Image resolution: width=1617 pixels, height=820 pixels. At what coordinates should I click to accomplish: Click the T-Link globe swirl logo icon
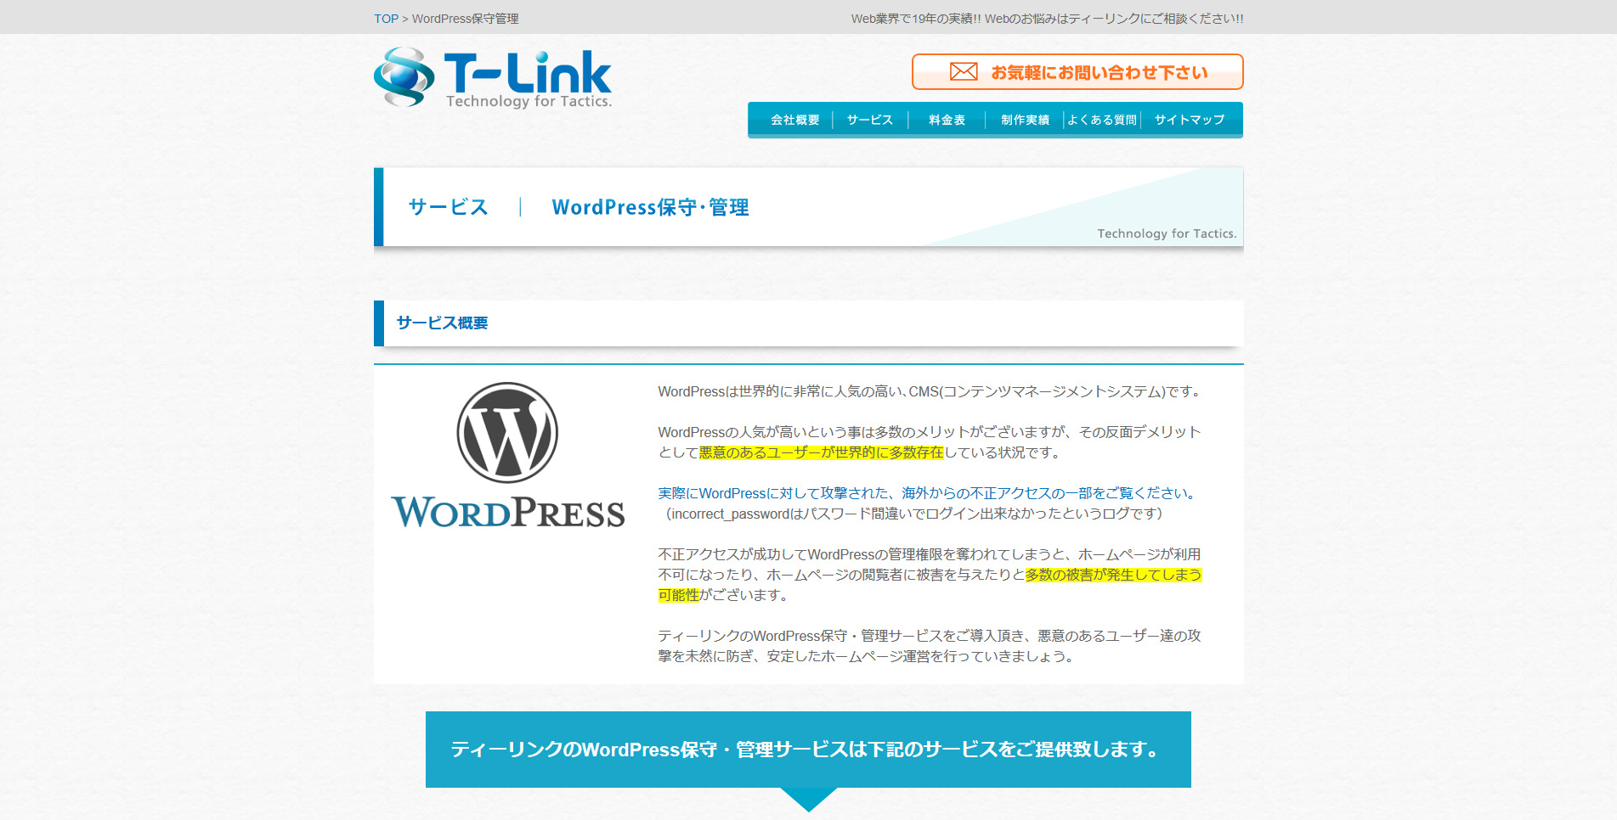click(404, 77)
